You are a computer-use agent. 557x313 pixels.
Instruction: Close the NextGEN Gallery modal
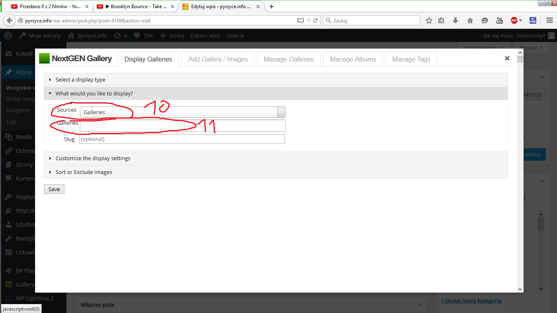pyautogui.click(x=507, y=58)
